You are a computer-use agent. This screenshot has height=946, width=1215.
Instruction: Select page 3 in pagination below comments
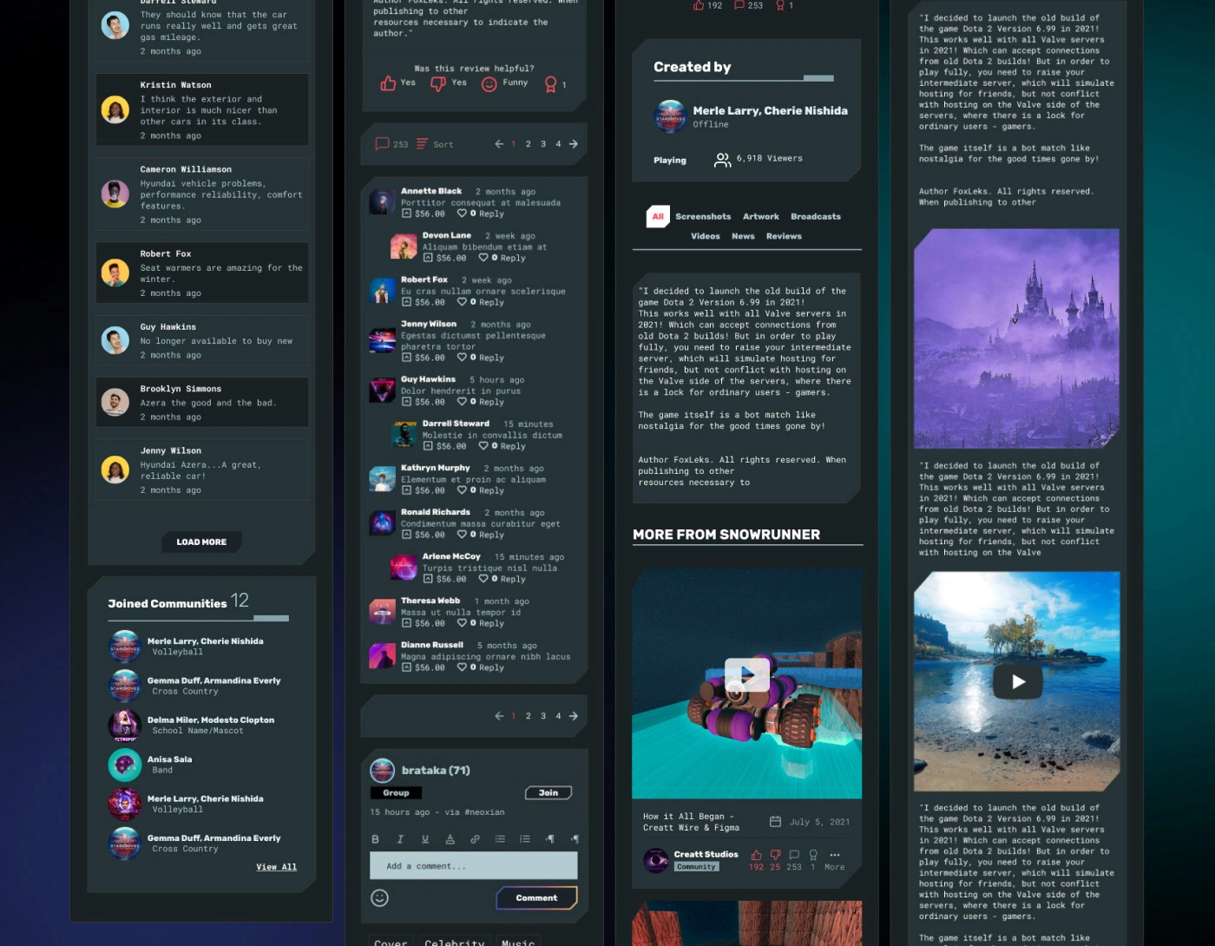(x=543, y=716)
